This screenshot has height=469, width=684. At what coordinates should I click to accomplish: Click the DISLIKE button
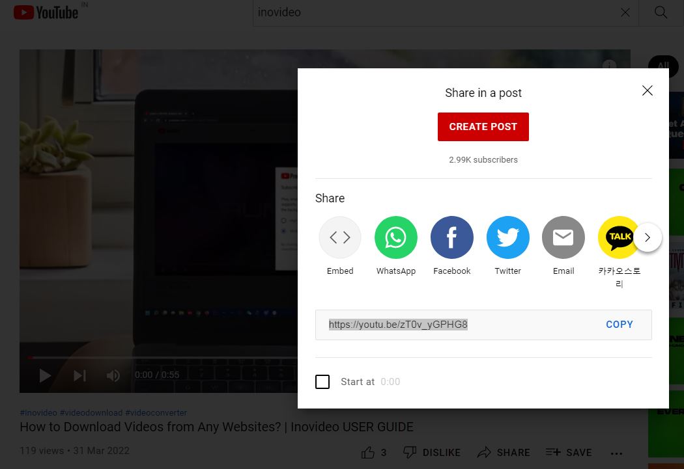[x=432, y=453]
